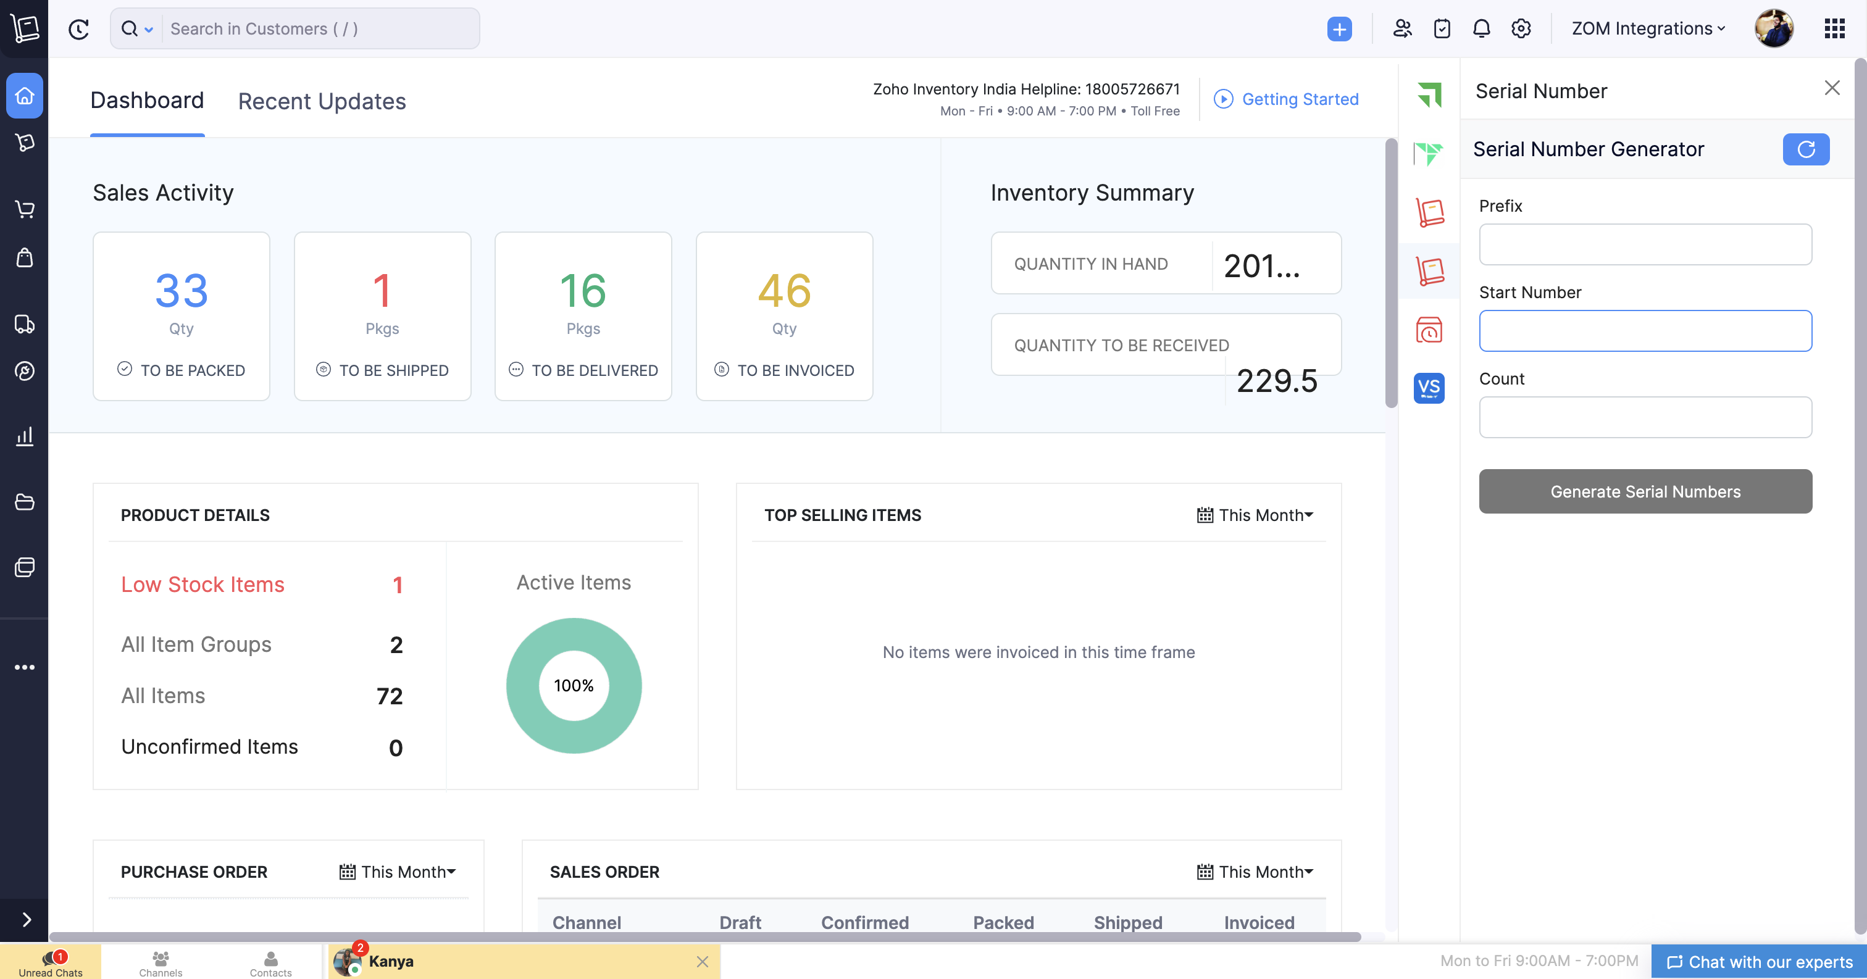Click the notifications bell icon
1867x979 pixels.
1481,29
